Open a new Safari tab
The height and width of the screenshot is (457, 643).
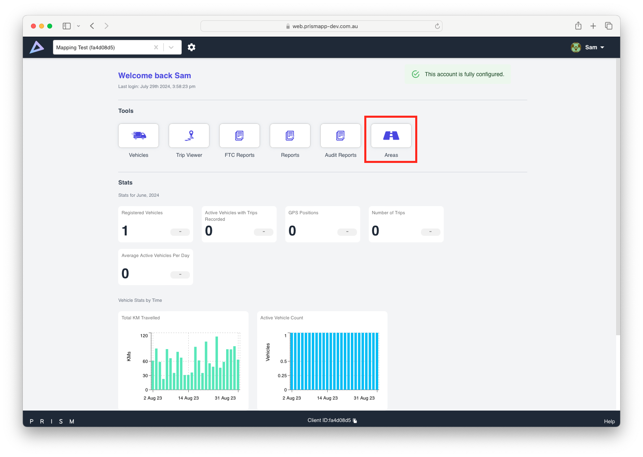click(593, 26)
